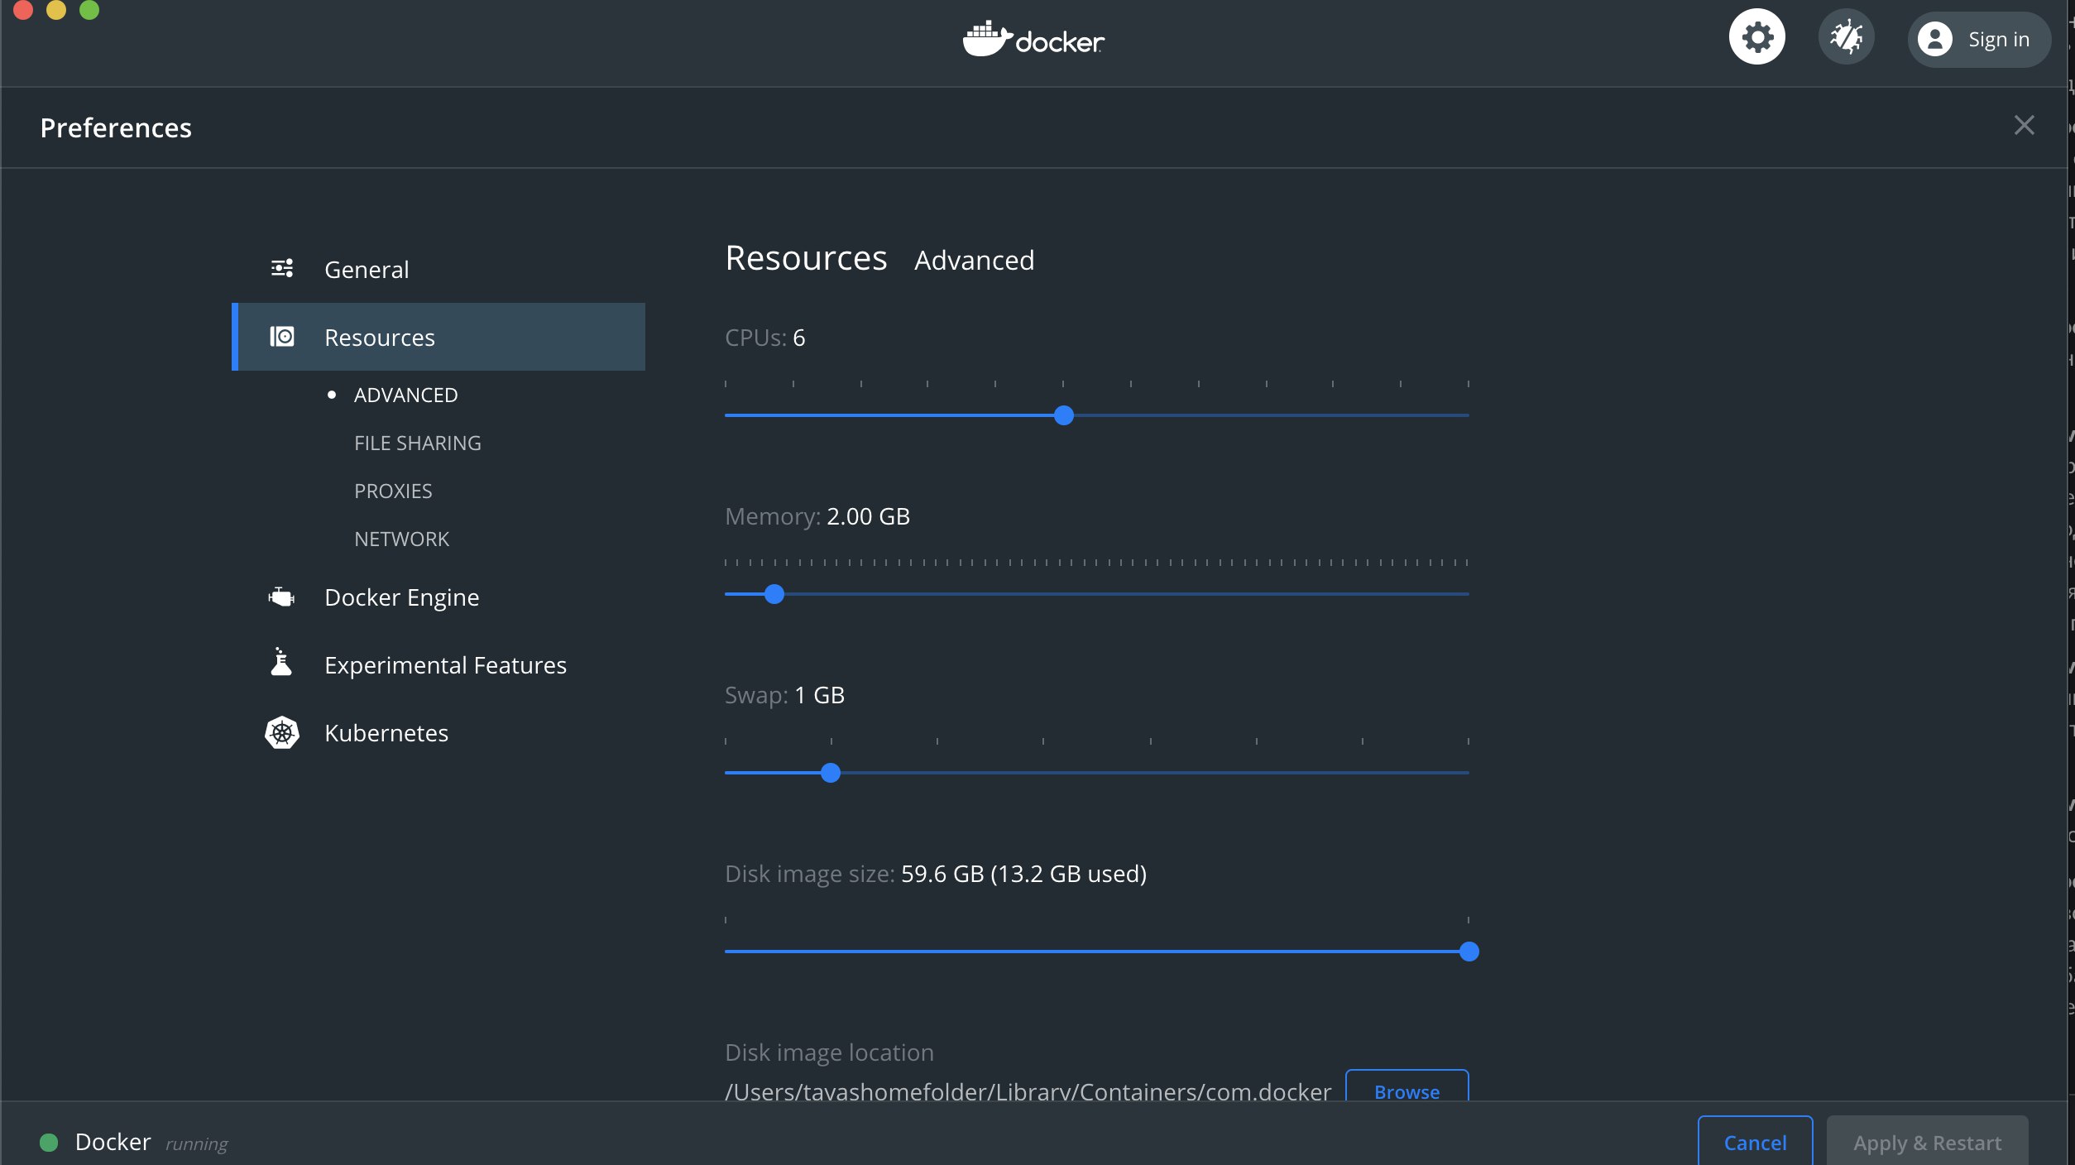Open the Docker Engine section
Viewport: 2075px width, 1165px height.
point(438,597)
